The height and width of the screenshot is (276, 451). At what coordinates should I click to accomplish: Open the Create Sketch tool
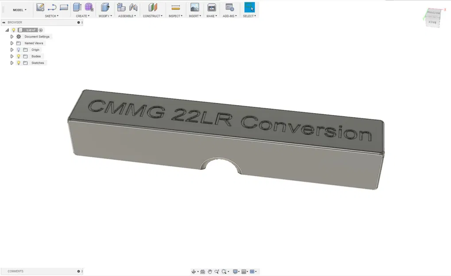(39, 7)
